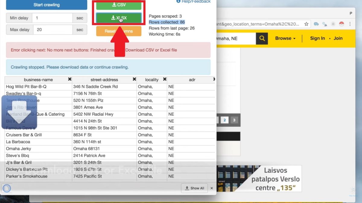Dismiss the downloads bar with the X
Viewport: 362px width, 203px height.
(x=212, y=188)
